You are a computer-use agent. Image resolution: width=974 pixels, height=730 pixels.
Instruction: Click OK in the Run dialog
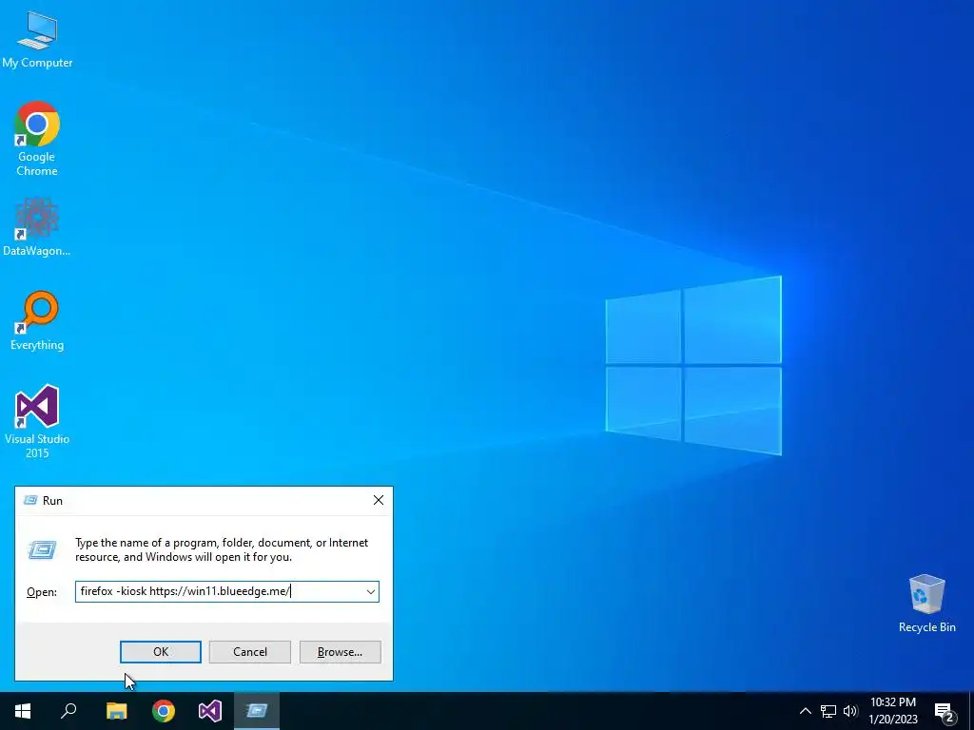point(160,652)
